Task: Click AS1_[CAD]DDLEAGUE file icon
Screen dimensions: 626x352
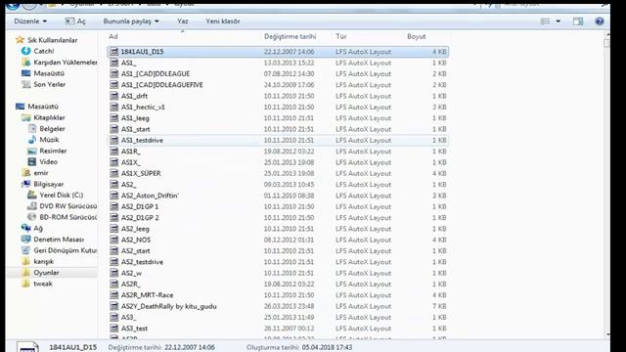Action: tap(114, 74)
